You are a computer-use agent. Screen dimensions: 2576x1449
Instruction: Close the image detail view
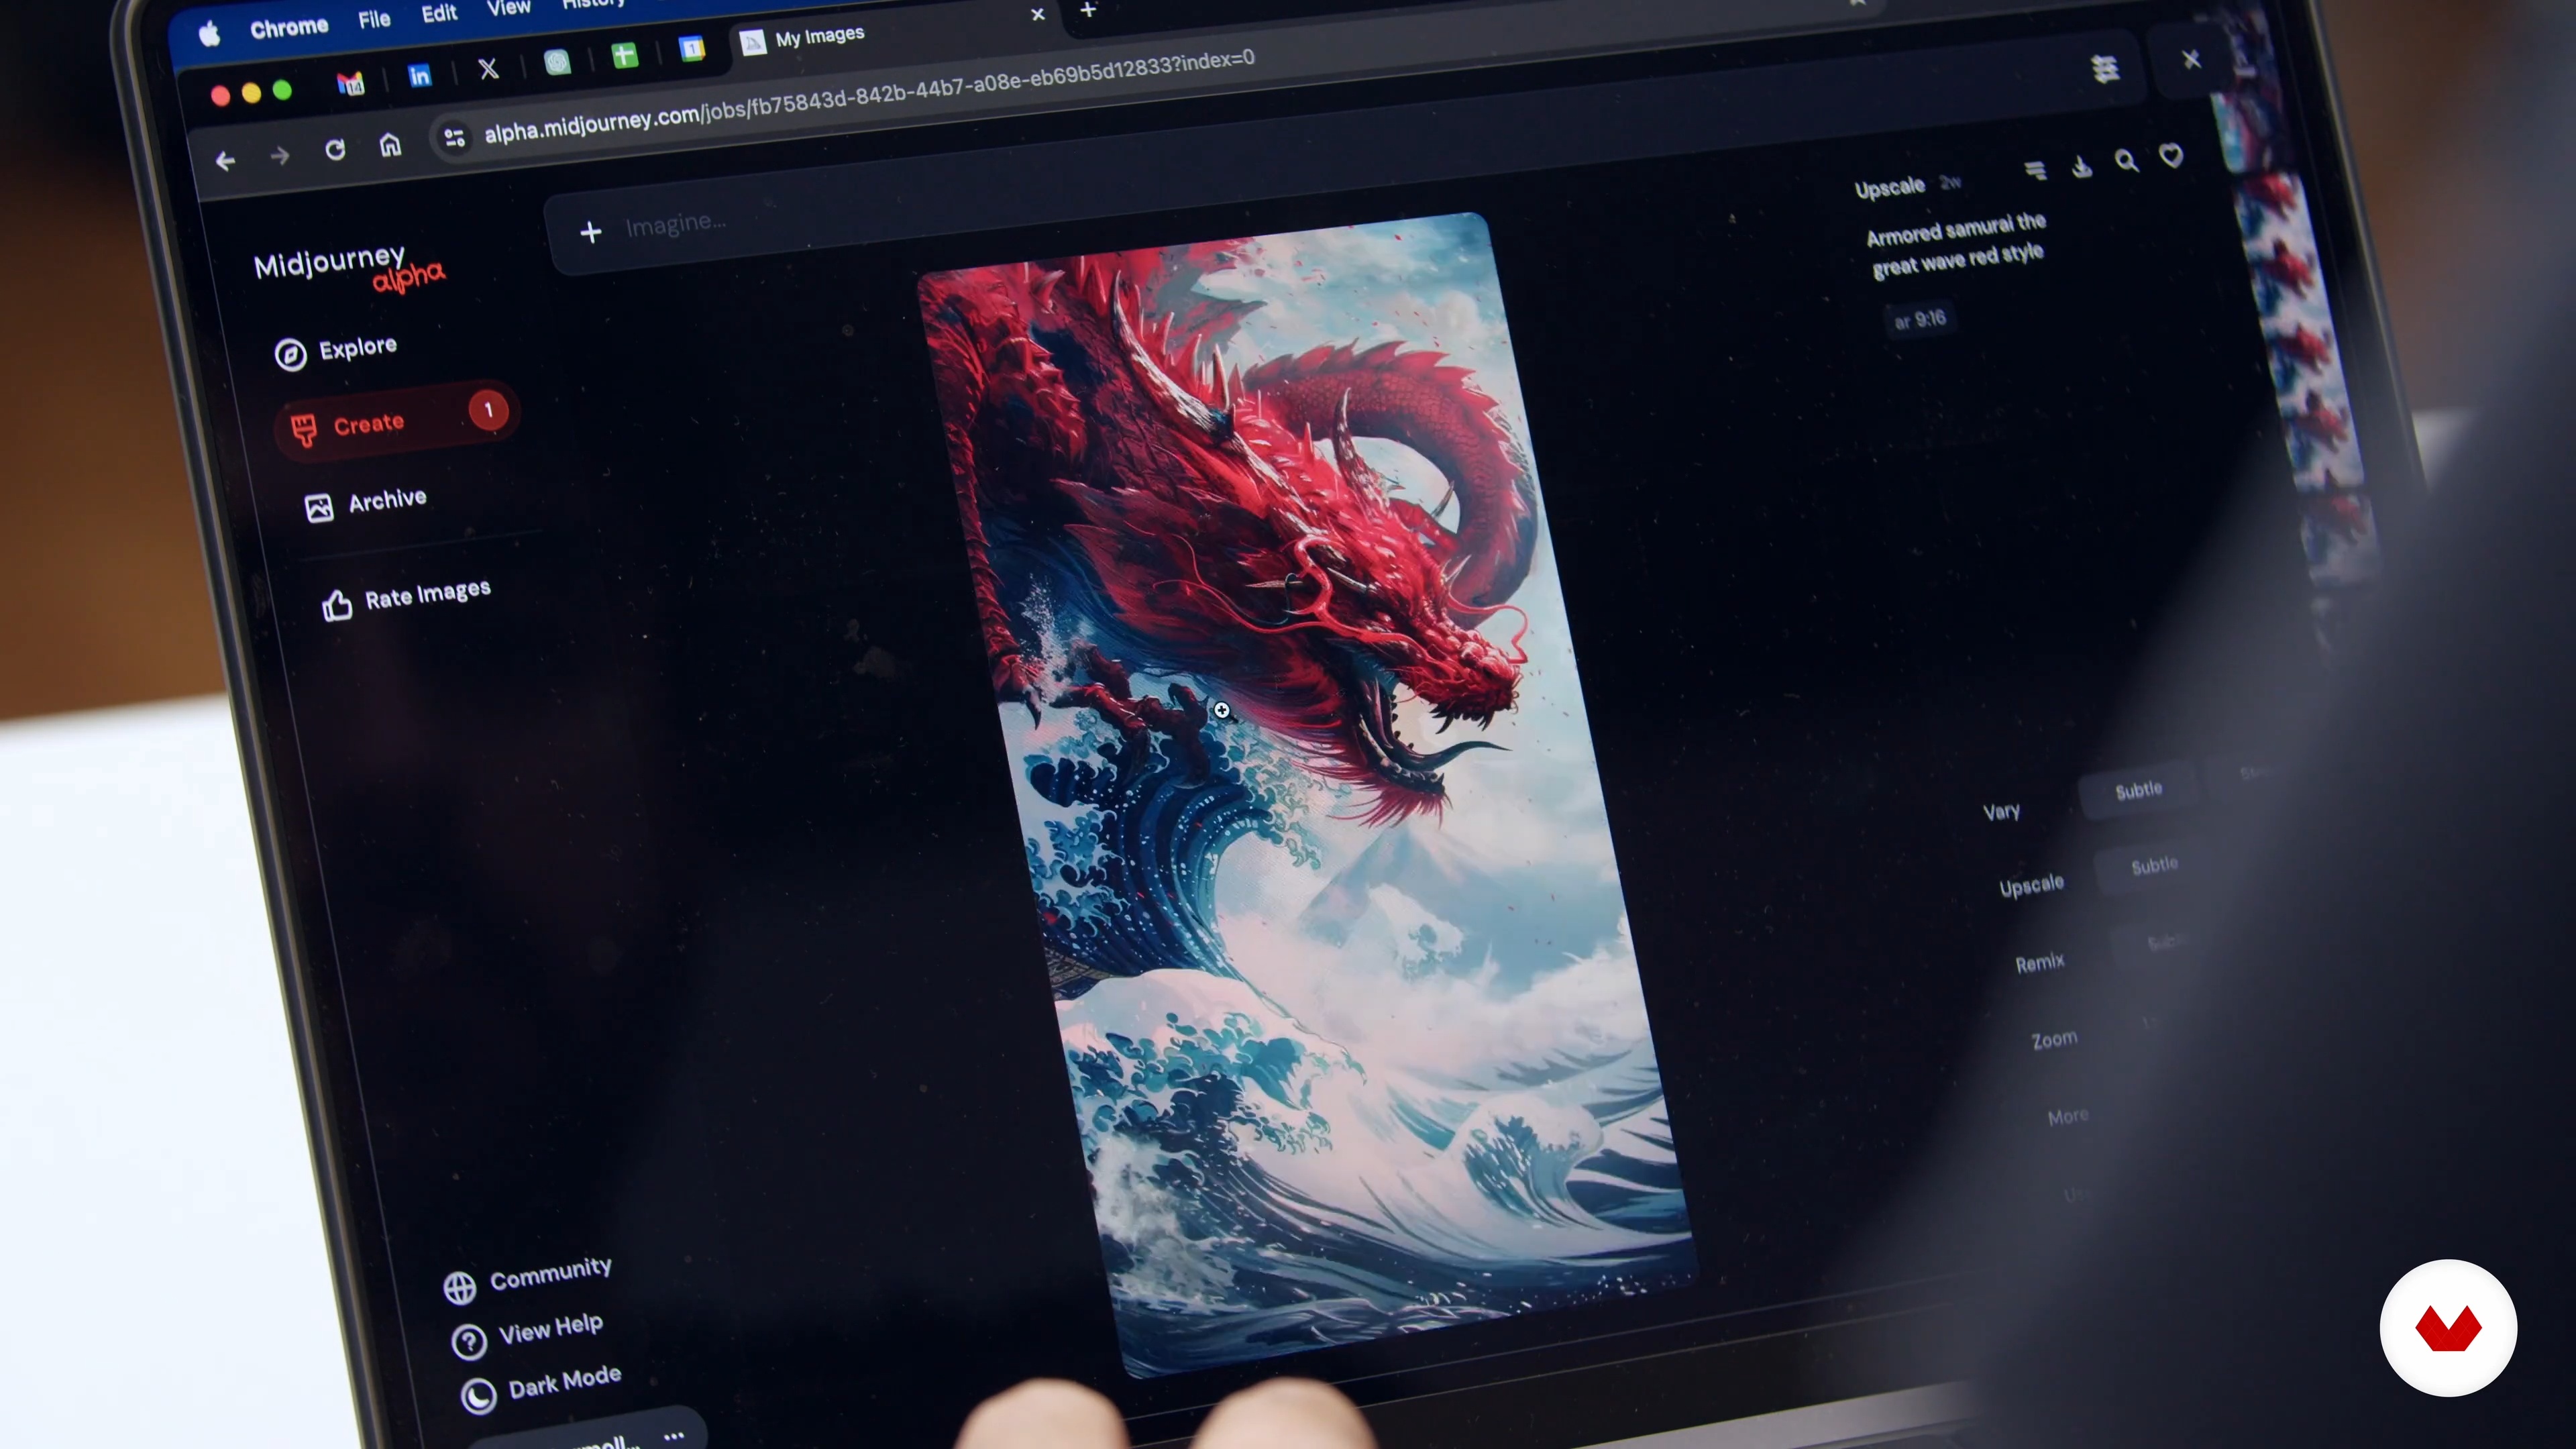coord(2191,59)
